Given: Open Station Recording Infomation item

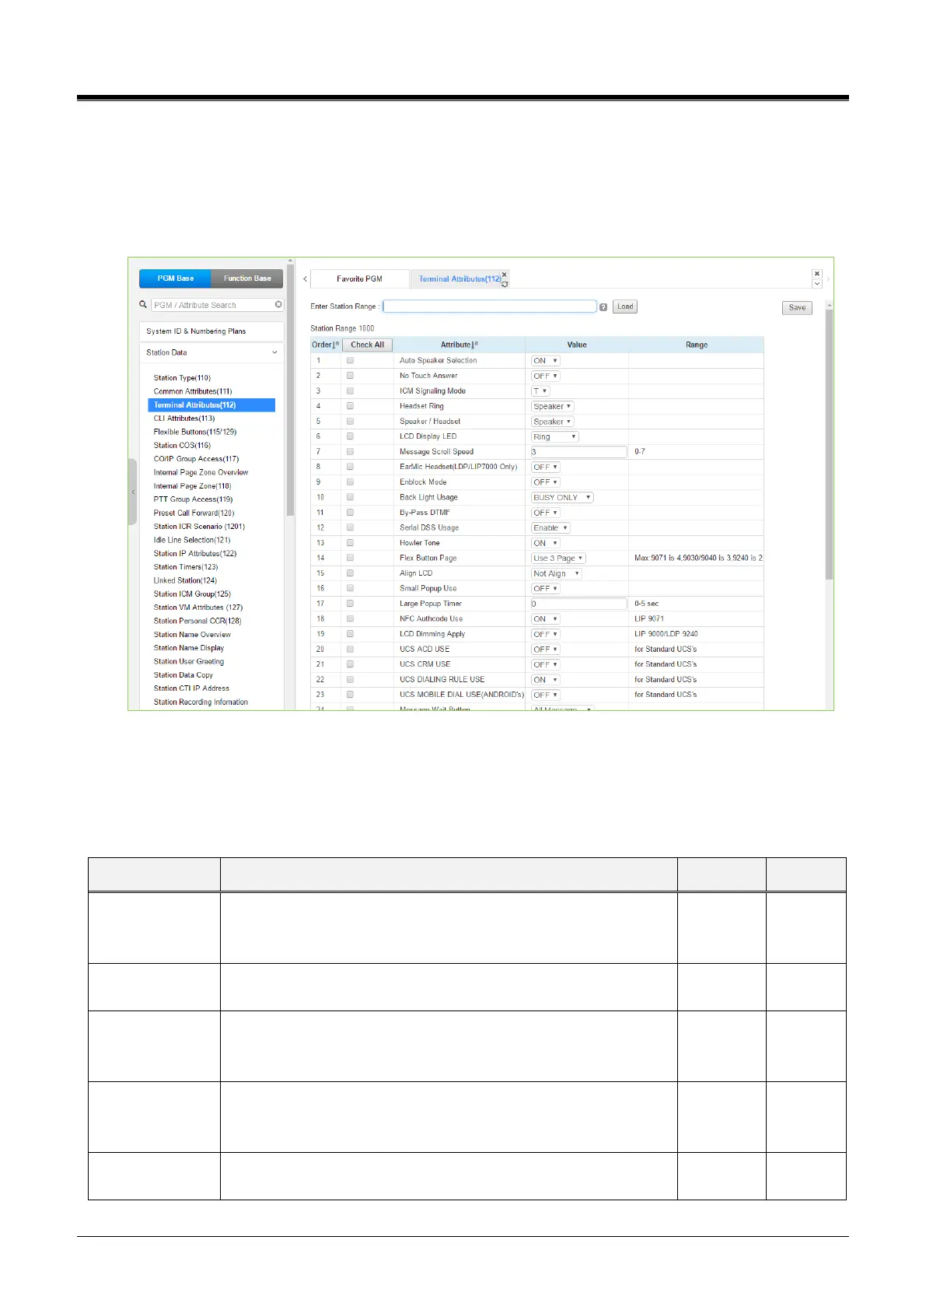Looking at the screenshot, I should 201,702.
